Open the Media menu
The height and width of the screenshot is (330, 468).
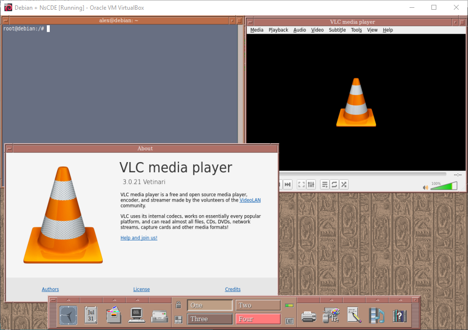click(256, 30)
